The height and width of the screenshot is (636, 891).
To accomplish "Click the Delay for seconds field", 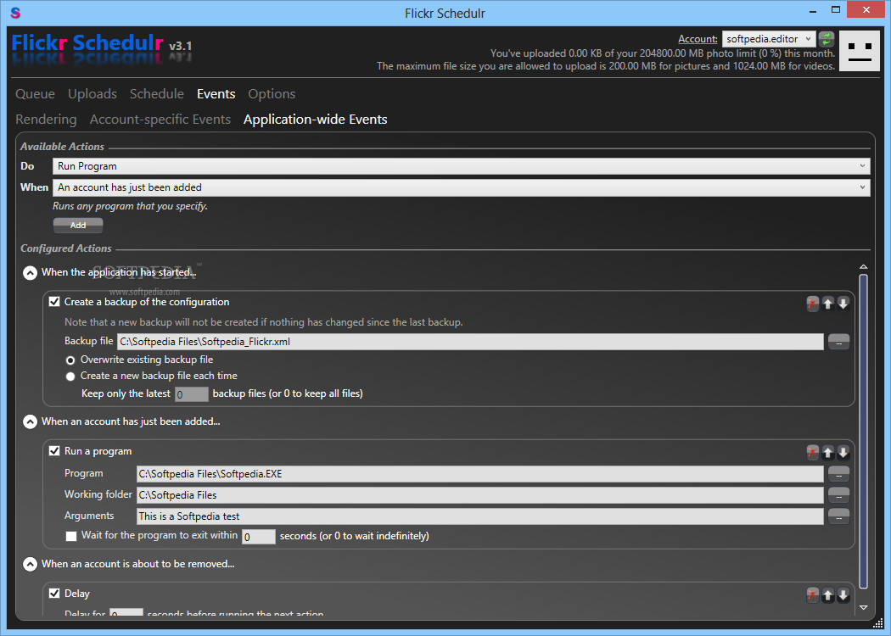I will coord(126,612).
